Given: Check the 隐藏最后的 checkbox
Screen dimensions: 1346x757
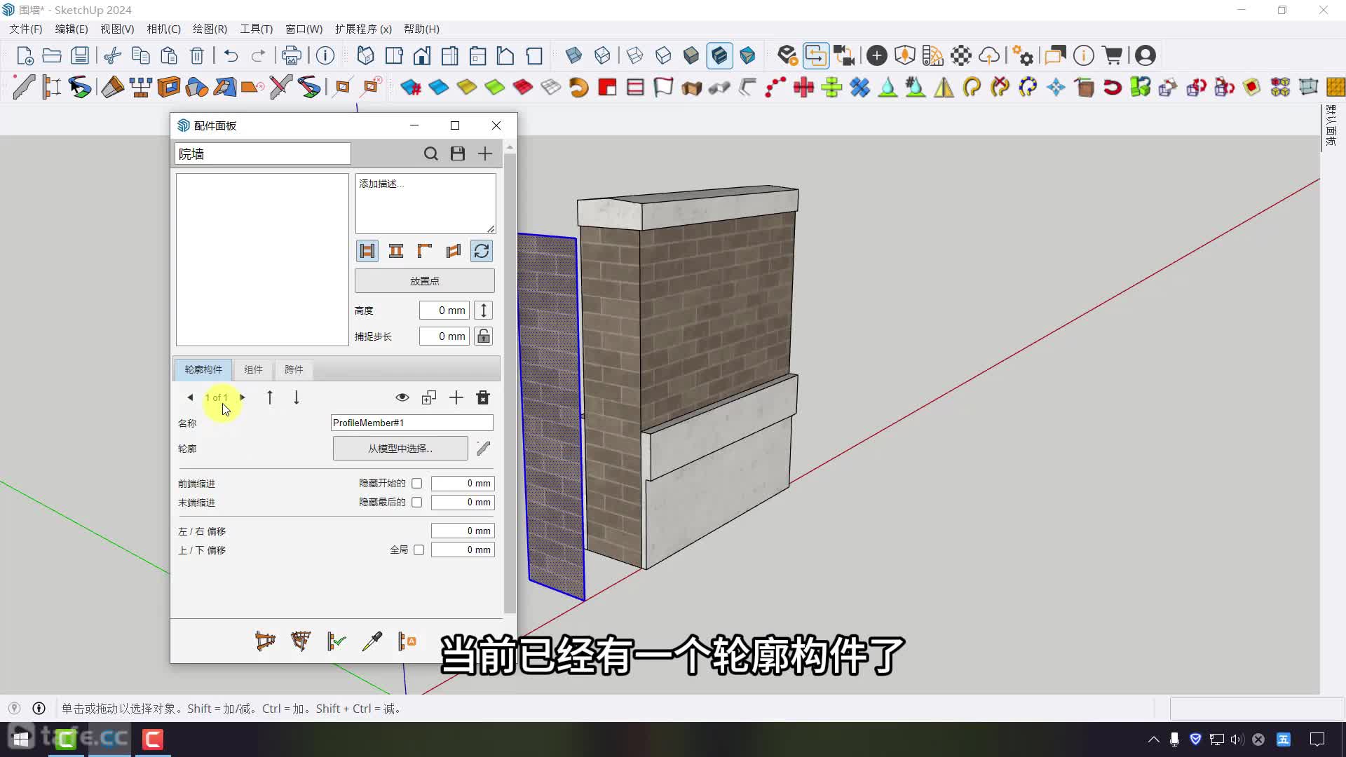Looking at the screenshot, I should [417, 503].
